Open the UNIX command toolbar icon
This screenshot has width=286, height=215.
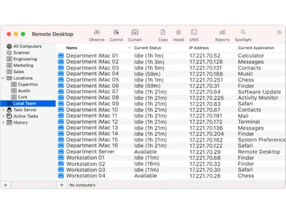[194, 32]
